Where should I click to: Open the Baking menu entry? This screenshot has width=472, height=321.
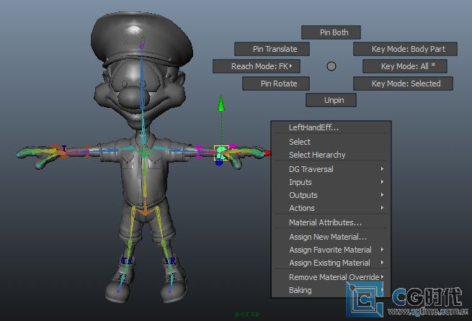tap(331, 290)
